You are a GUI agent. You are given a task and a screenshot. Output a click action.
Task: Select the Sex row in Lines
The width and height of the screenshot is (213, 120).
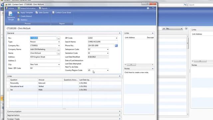click(x=64, y=90)
